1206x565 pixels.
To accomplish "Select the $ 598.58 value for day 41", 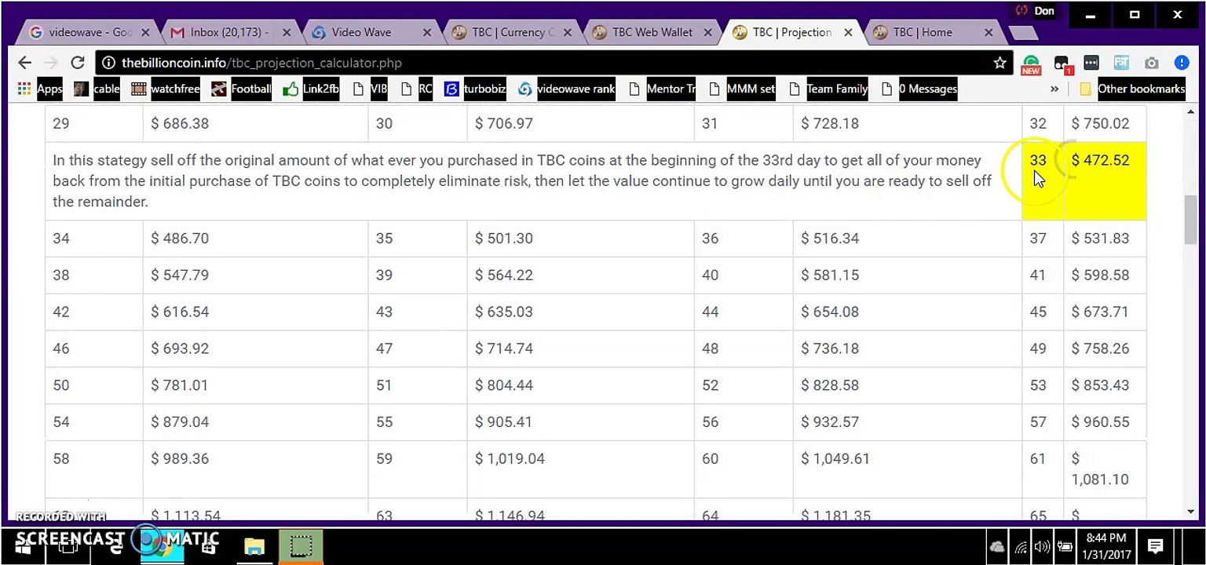I will coord(1100,275).
